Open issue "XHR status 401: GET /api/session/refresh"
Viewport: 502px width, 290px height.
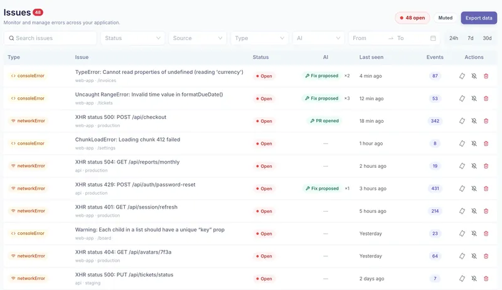[126, 207]
